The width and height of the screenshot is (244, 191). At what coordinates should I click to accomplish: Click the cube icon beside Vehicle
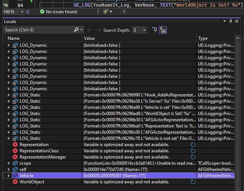coord(15,176)
